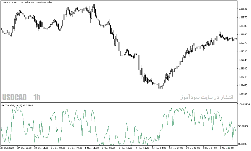Click the 1.36185 price scale label
Viewport: 251px width, 151px height.
point(243,94)
